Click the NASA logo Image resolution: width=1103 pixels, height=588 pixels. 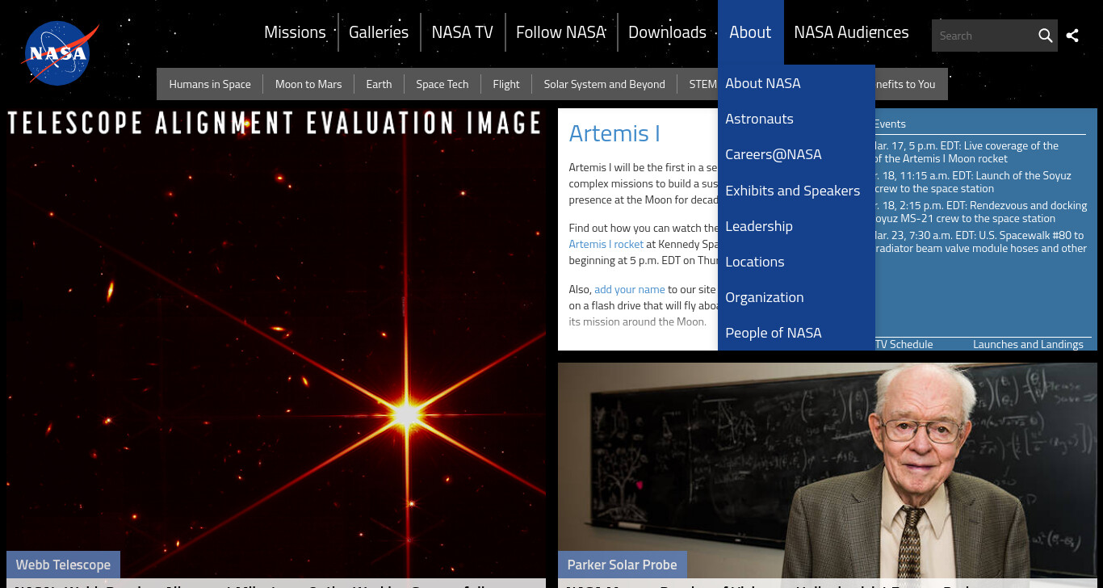[x=60, y=53]
